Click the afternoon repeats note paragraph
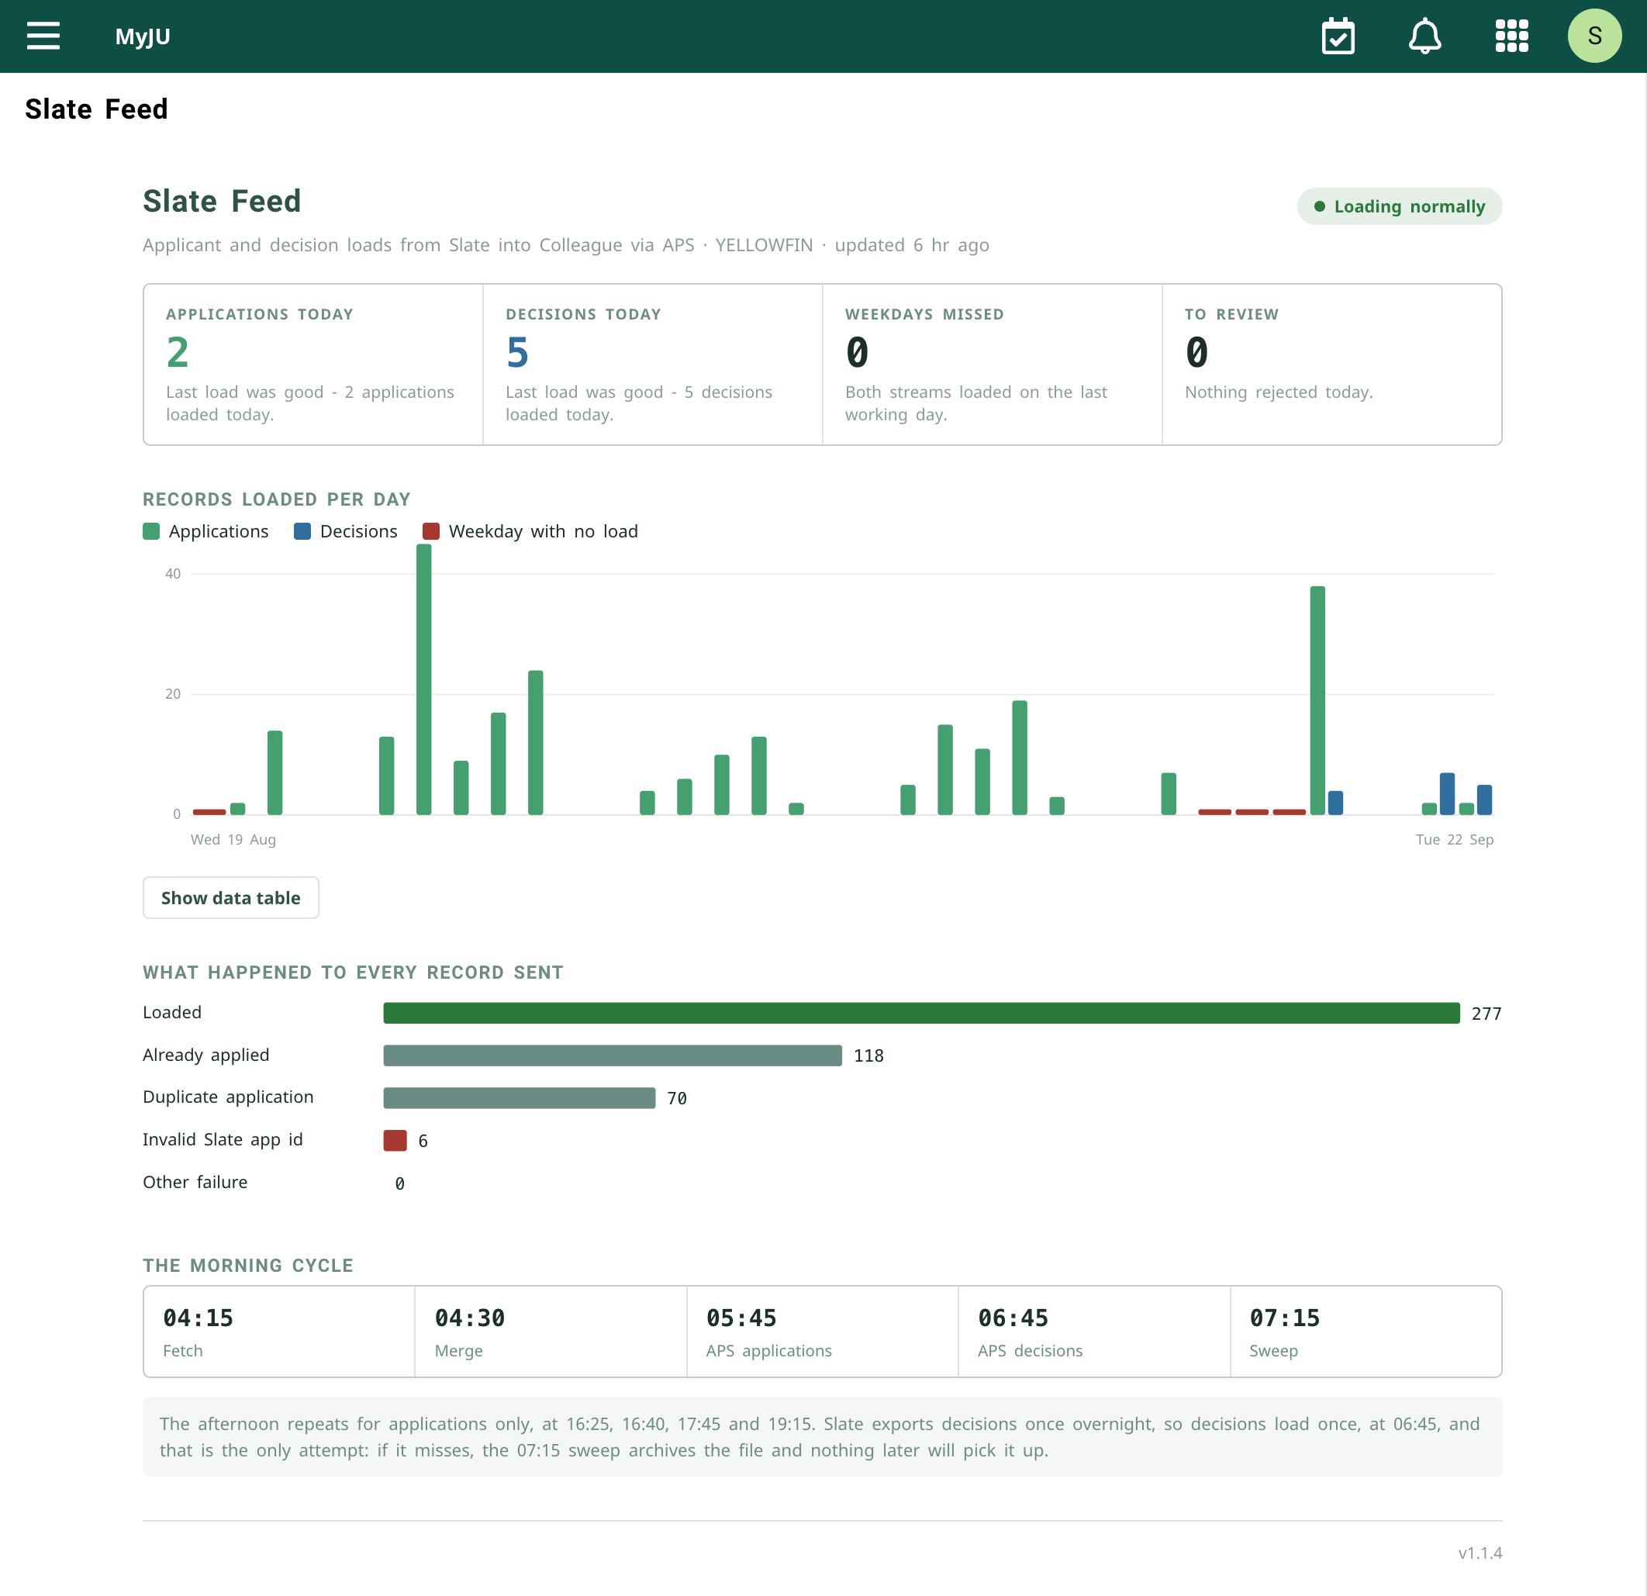The image size is (1647, 1596). click(x=823, y=1437)
